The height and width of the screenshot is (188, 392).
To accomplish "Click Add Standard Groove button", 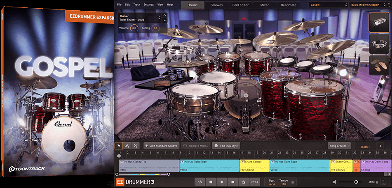I will 161,146.
